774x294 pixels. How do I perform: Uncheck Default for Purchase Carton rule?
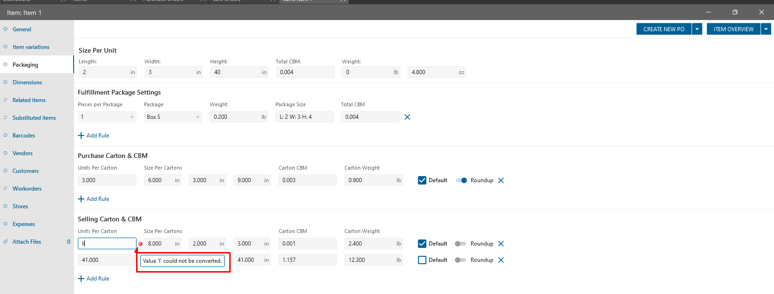(422, 180)
